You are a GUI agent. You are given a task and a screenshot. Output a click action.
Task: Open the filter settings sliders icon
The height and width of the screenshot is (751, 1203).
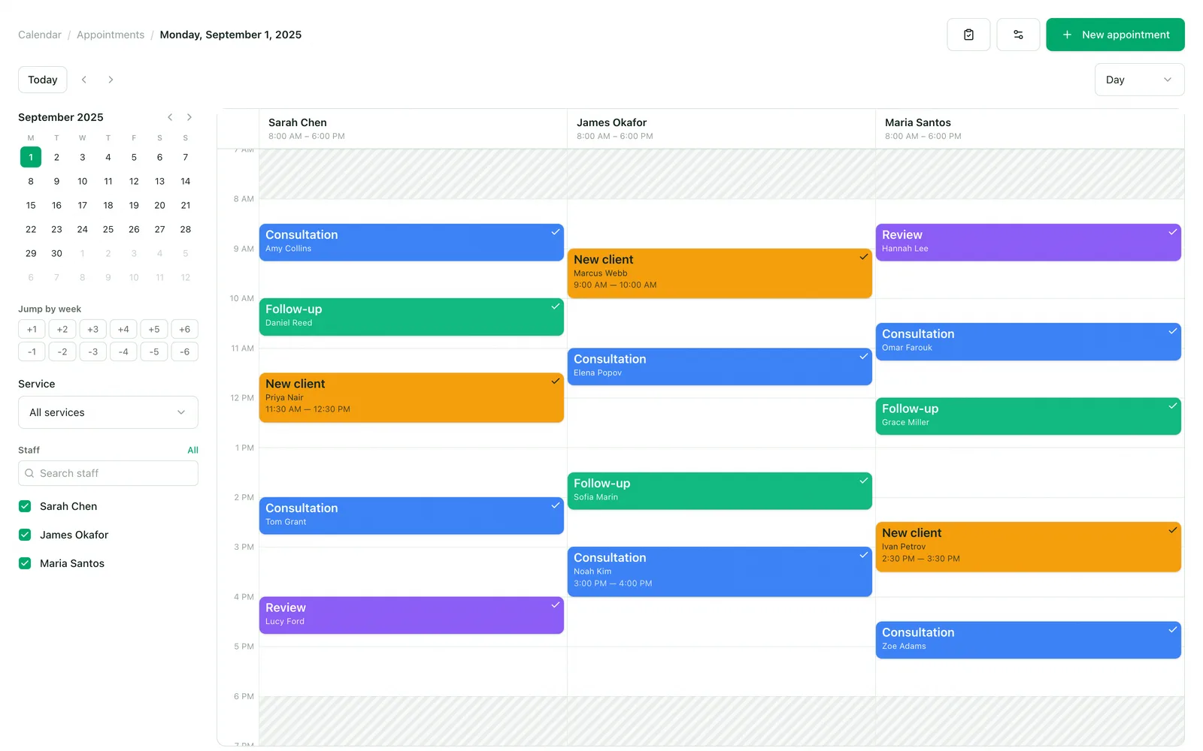tap(1018, 35)
